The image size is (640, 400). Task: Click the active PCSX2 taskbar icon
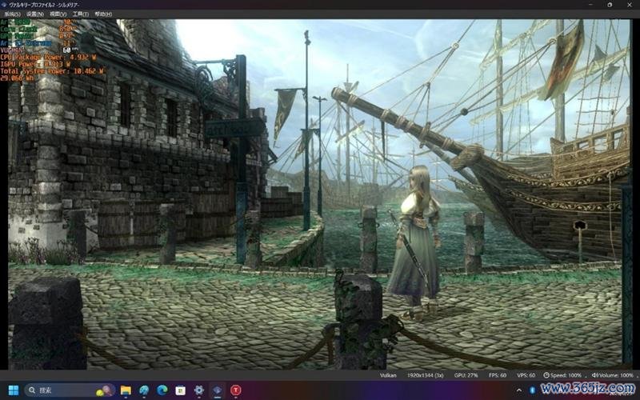coord(217,390)
